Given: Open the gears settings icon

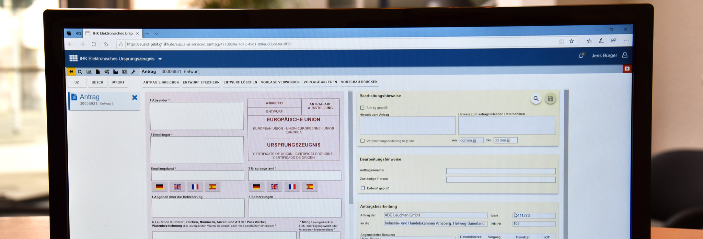Looking at the screenshot, I should (x=107, y=72).
